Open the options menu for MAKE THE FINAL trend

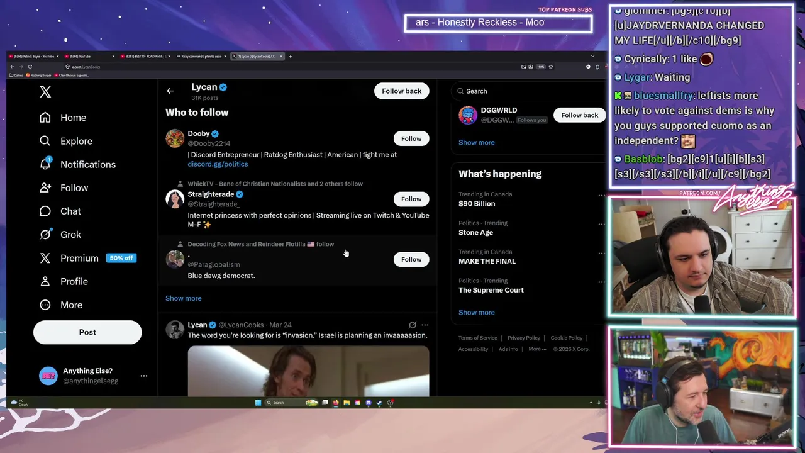click(601, 253)
